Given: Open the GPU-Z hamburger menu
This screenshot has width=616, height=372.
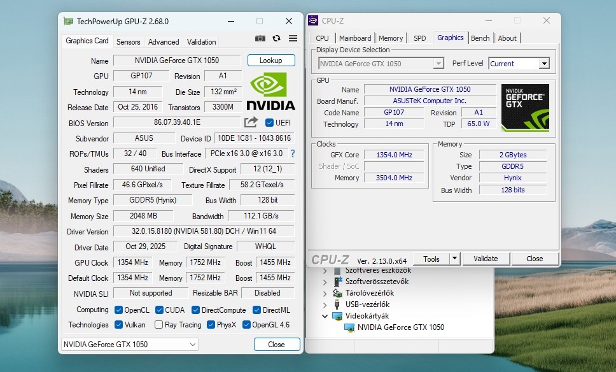Looking at the screenshot, I should point(293,38).
